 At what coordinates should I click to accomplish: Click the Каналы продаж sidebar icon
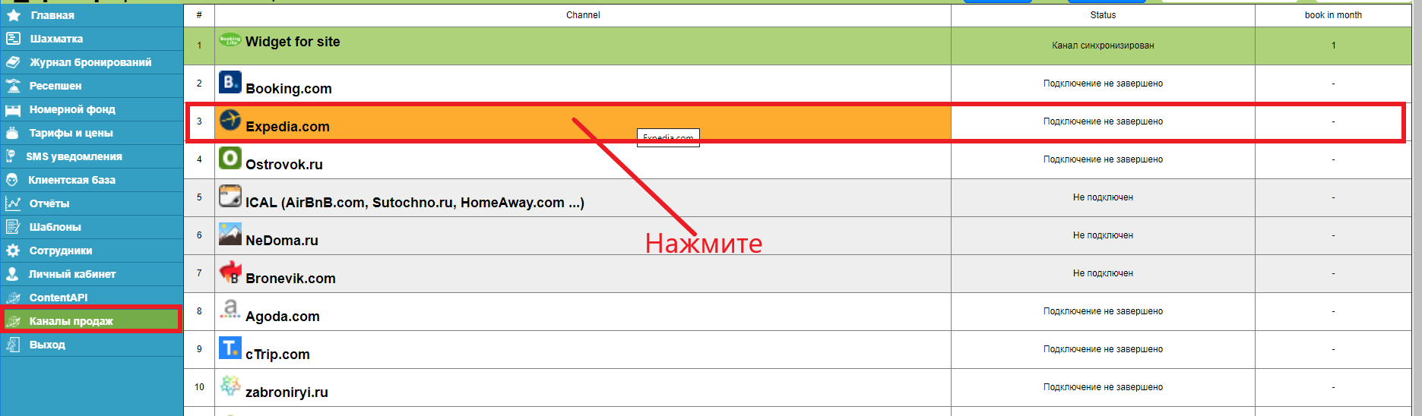click(13, 321)
